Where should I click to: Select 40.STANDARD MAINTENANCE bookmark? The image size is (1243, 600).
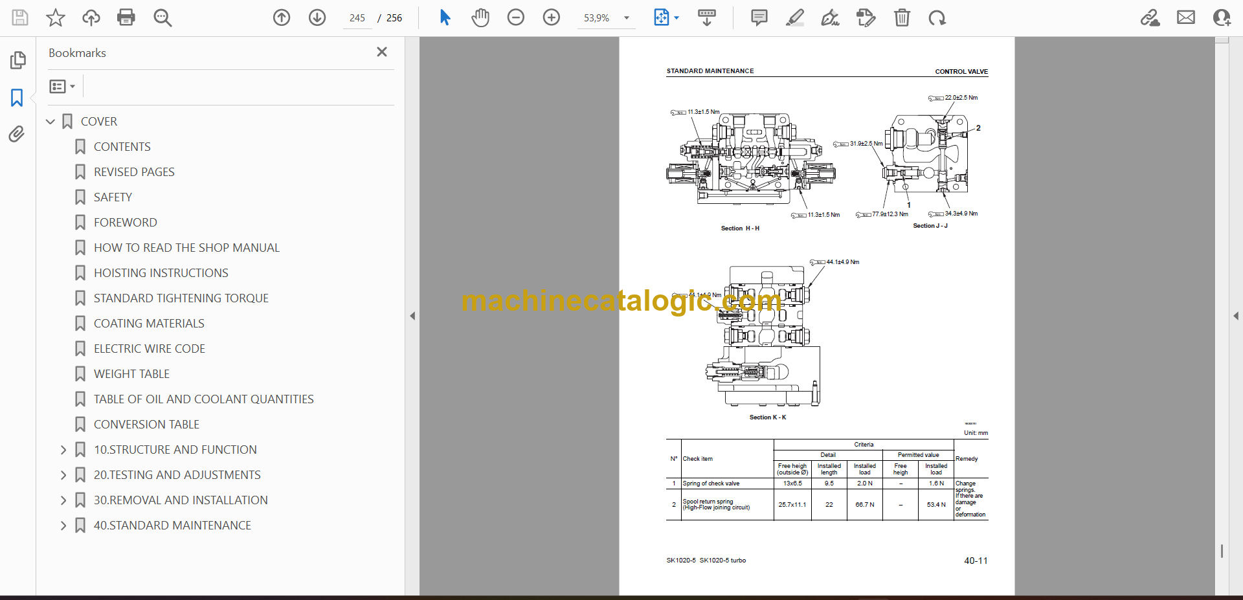click(x=172, y=526)
